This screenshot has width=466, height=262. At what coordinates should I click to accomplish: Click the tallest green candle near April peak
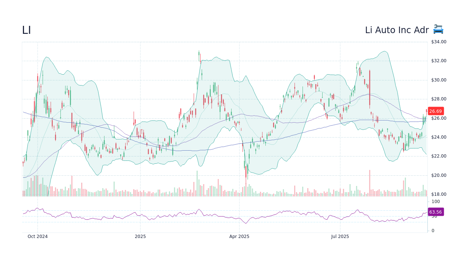(x=199, y=55)
